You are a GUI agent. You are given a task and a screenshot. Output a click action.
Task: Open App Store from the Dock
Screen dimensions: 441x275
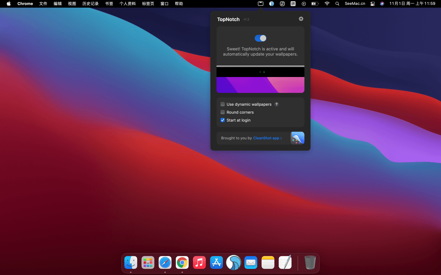[x=217, y=262]
